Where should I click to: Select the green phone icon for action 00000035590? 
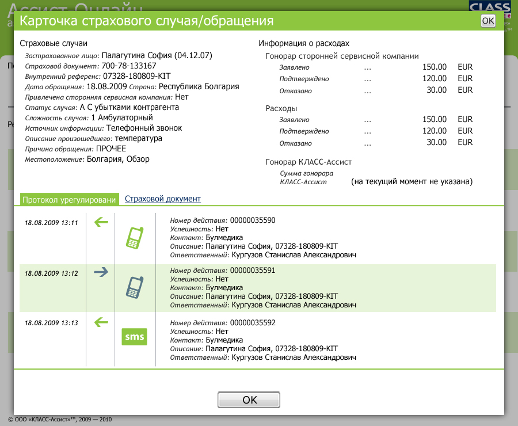[x=134, y=237]
